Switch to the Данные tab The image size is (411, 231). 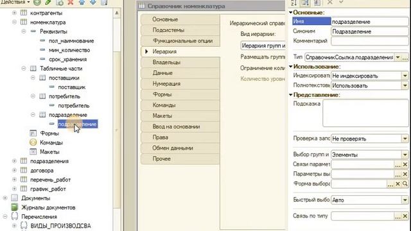coord(180,73)
